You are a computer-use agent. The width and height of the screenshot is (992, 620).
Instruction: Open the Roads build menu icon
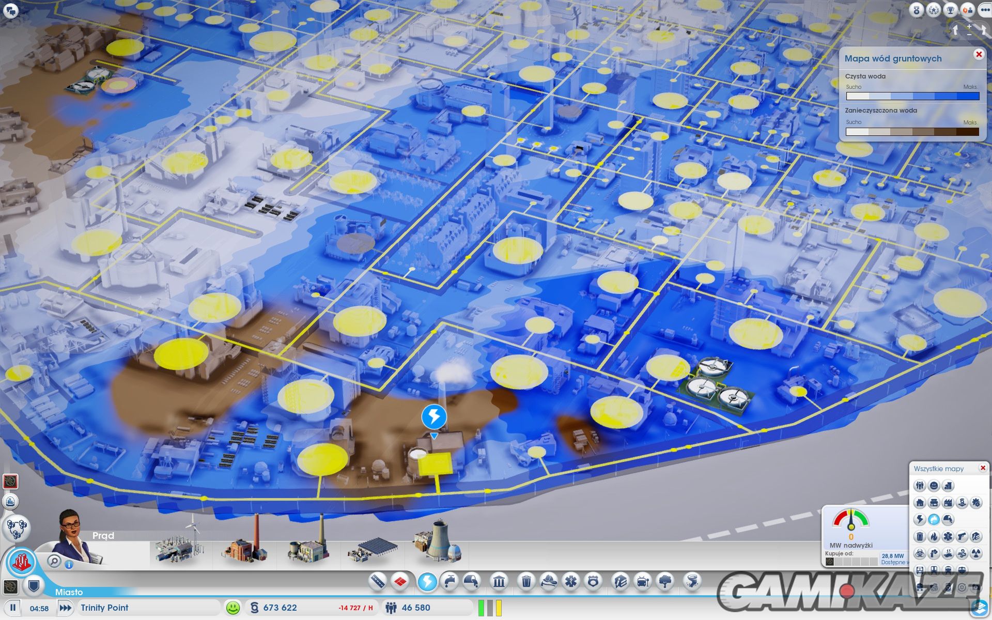(x=378, y=582)
